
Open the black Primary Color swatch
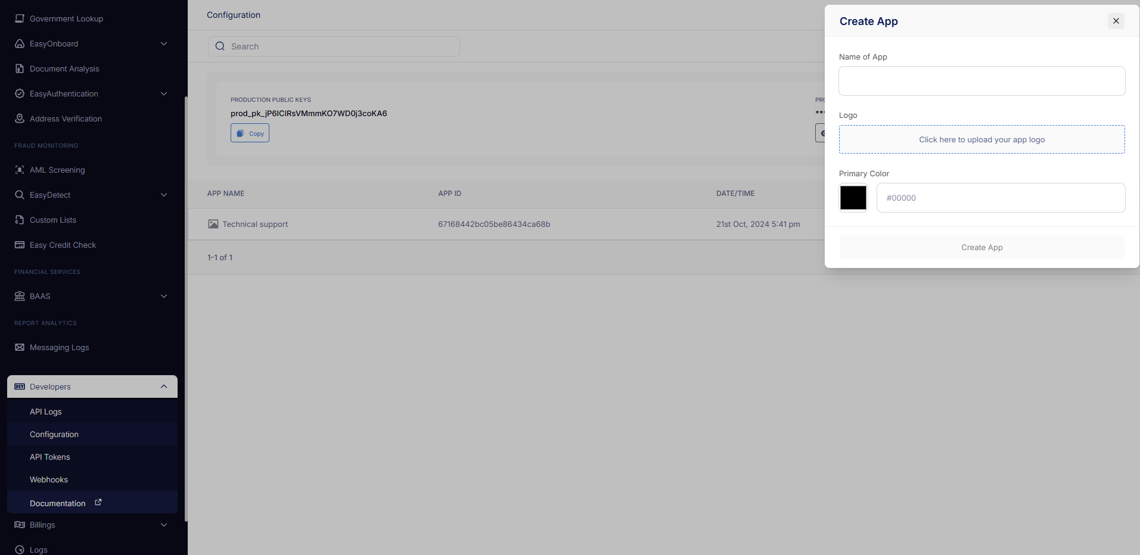(853, 198)
